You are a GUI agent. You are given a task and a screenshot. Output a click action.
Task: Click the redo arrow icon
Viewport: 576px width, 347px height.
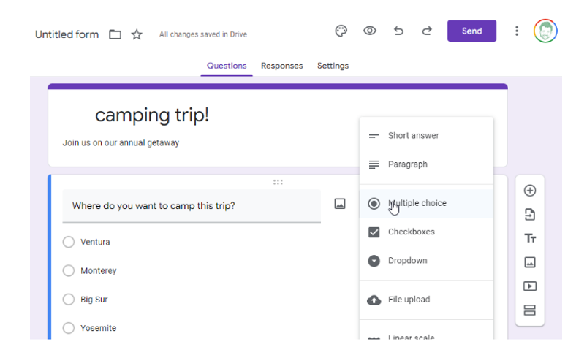point(427,31)
